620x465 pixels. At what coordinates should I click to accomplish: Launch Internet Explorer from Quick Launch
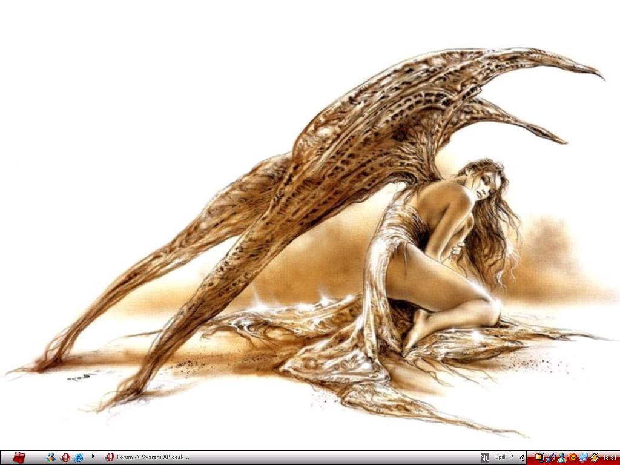coord(79,458)
